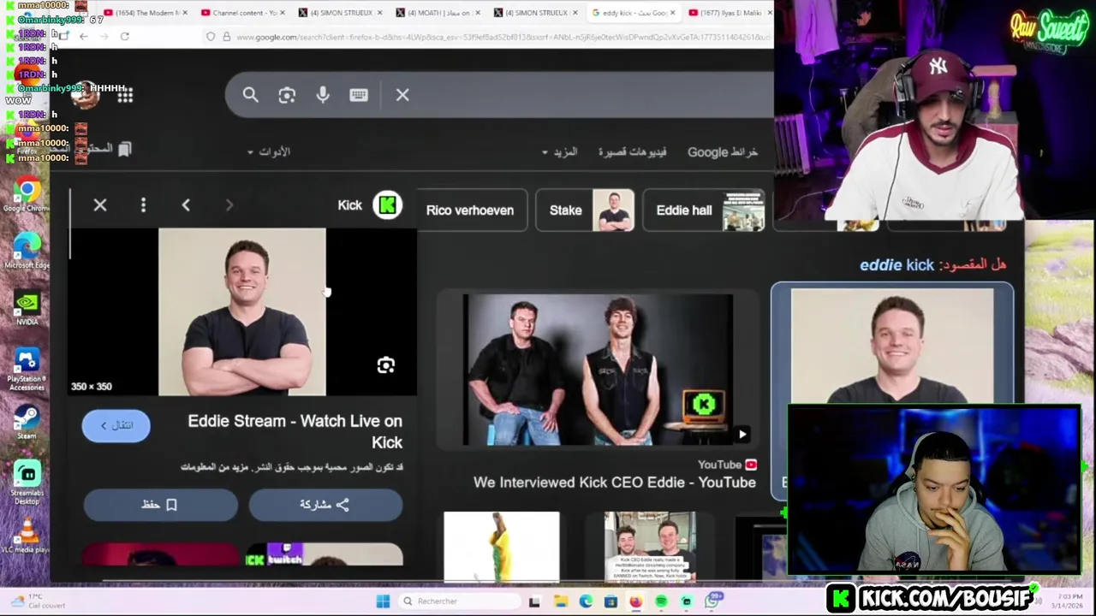Open the NVIDIA desktop shortcut
This screenshot has width=1096, height=616.
pyautogui.click(x=27, y=308)
